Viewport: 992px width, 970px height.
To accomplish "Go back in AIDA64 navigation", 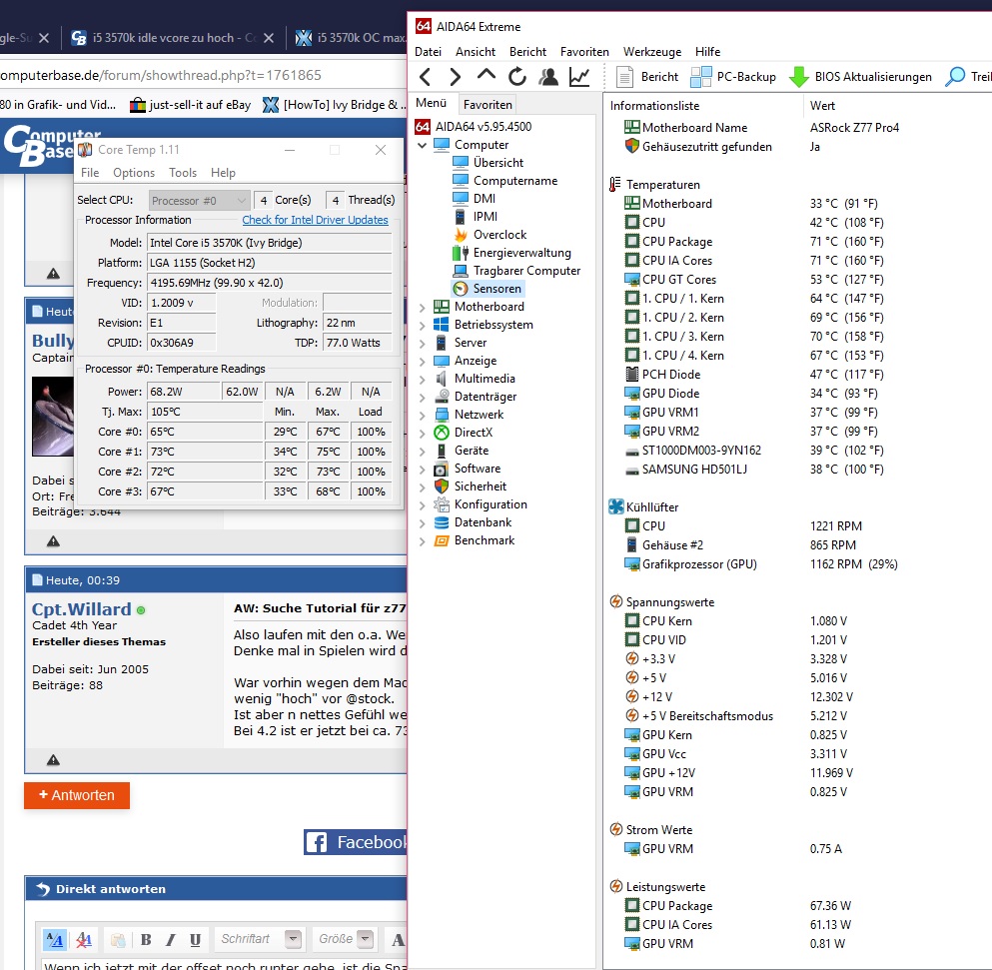I will point(426,77).
